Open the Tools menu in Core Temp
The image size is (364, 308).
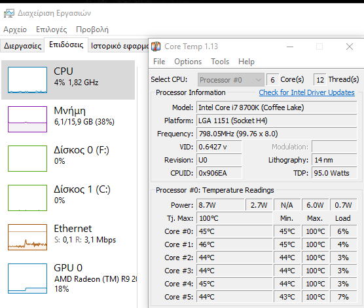(220, 62)
